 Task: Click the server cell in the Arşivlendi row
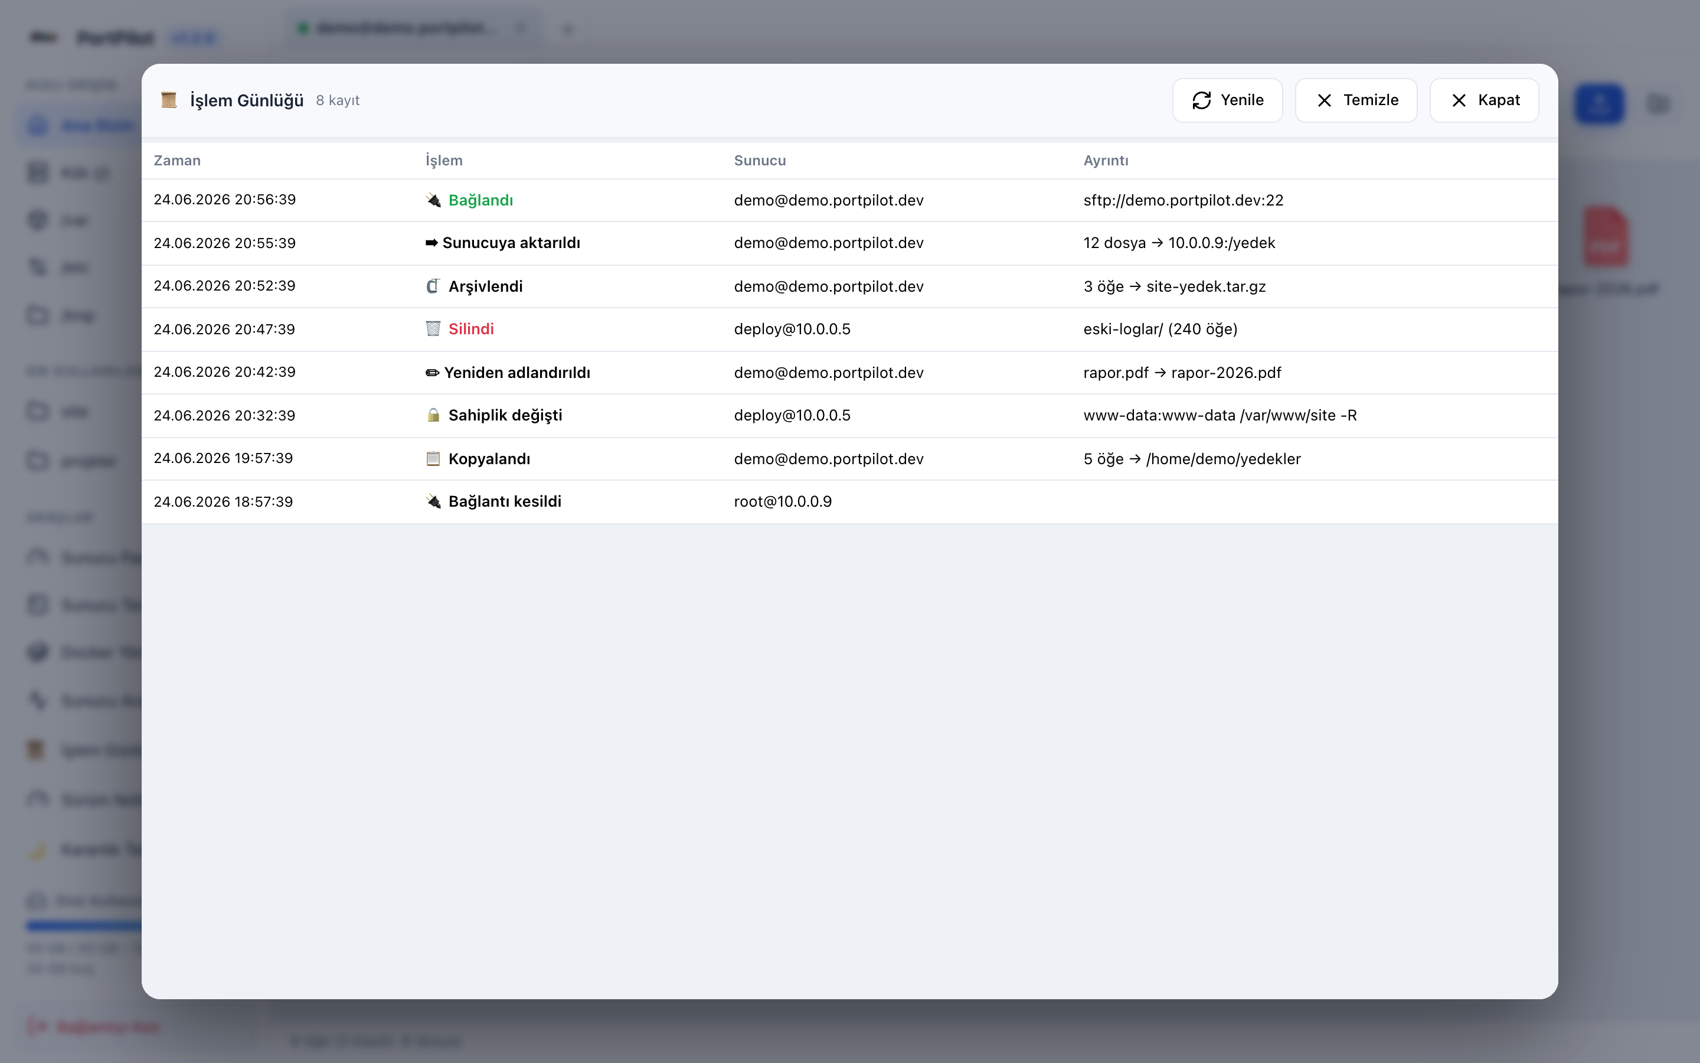coord(829,286)
